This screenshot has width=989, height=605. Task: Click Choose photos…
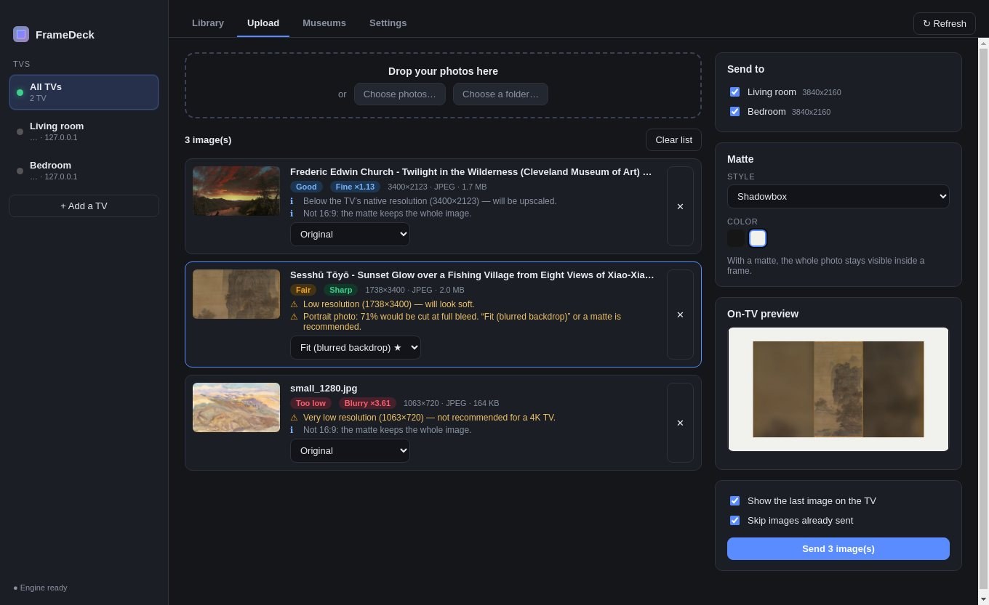(x=400, y=94)
